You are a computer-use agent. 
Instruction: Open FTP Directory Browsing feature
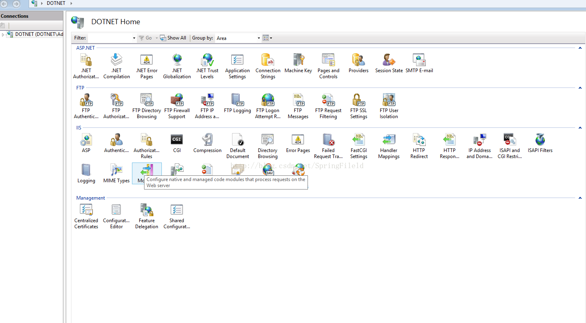click(x=146, y=106)
